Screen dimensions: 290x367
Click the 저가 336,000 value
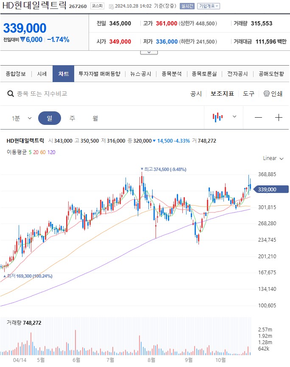tap(167, 41)
